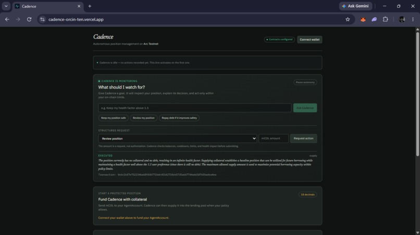The width and height of the screenshot is (420, 235).
Task: Click the Ask Gemini button
Action: pos(355,6)
